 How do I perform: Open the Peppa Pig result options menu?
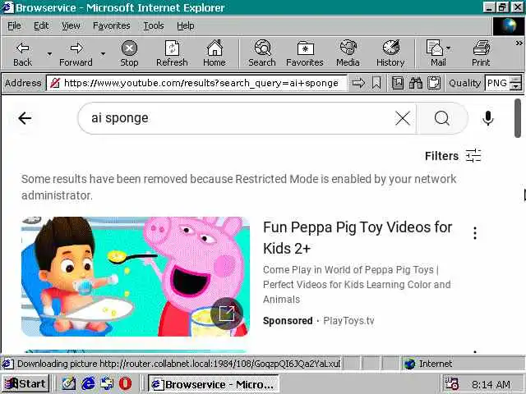pyautogui.click(x=475, y=233)
